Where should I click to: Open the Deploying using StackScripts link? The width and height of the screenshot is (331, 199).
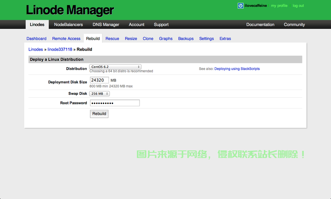237,69
